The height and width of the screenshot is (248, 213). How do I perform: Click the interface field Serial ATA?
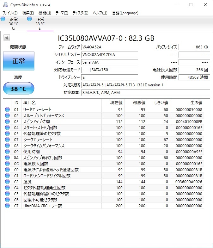[109, 62]
